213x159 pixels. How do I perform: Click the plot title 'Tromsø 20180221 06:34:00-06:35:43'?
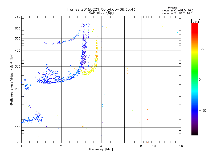point(101,9)
